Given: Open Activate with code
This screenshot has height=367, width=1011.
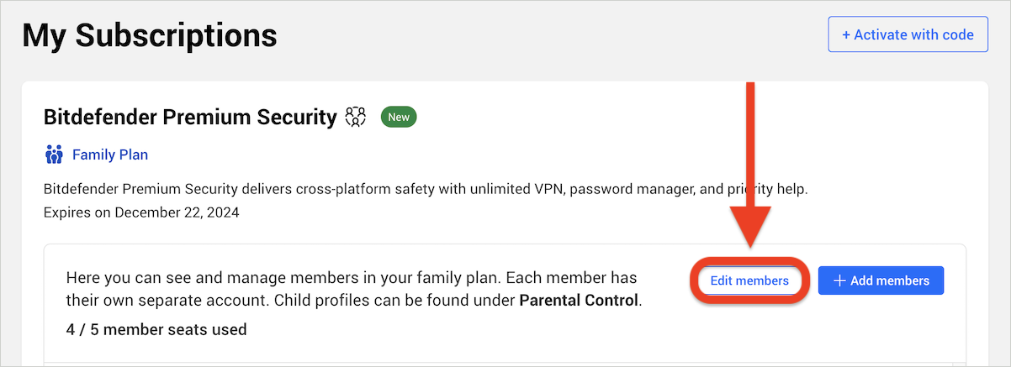Looking at the screenshot, I should (908, 34).
